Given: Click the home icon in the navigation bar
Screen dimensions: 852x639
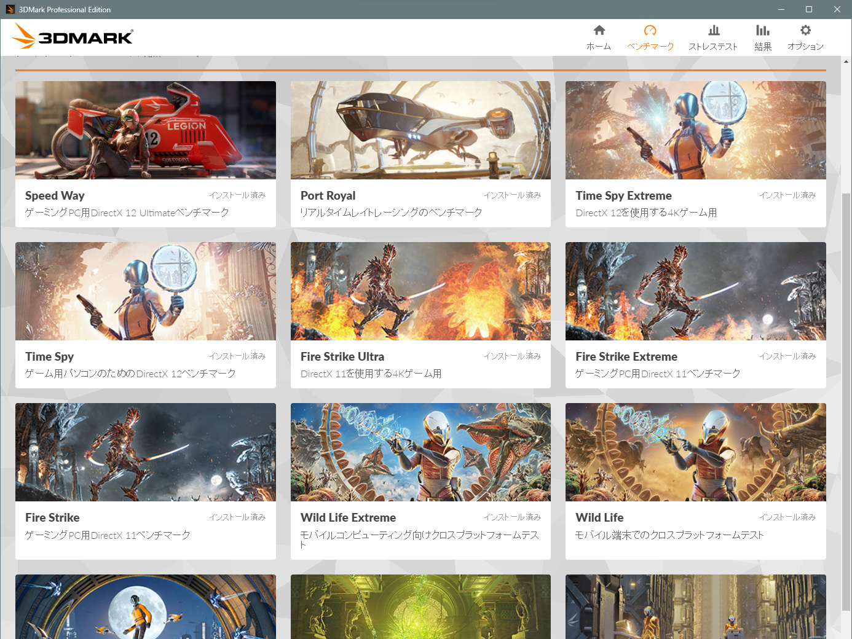Looking at the screenshot, I should pyautogui.click(x=599, y=30).
